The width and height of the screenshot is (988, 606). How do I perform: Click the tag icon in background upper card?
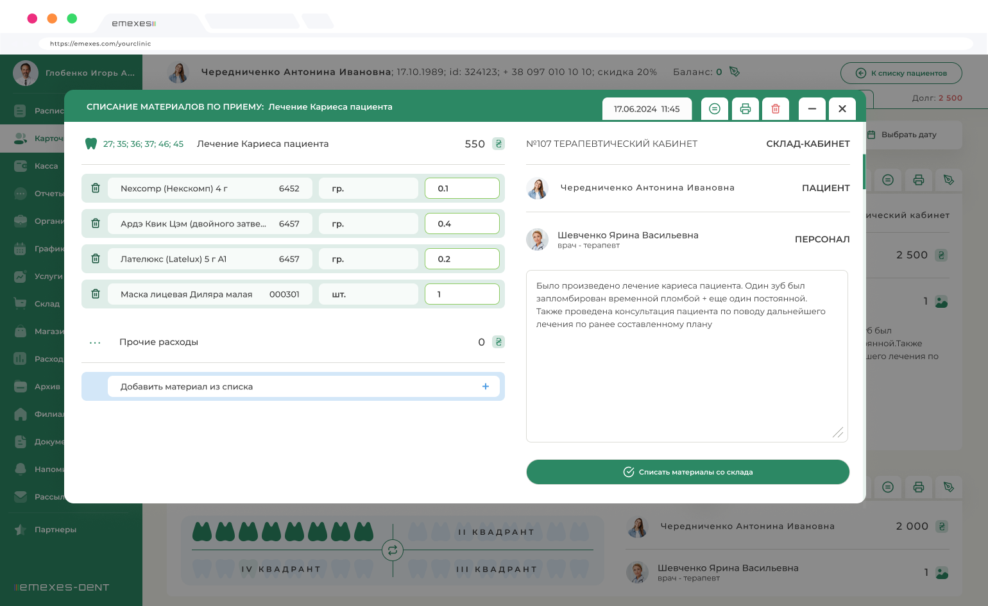click(949, 180)
